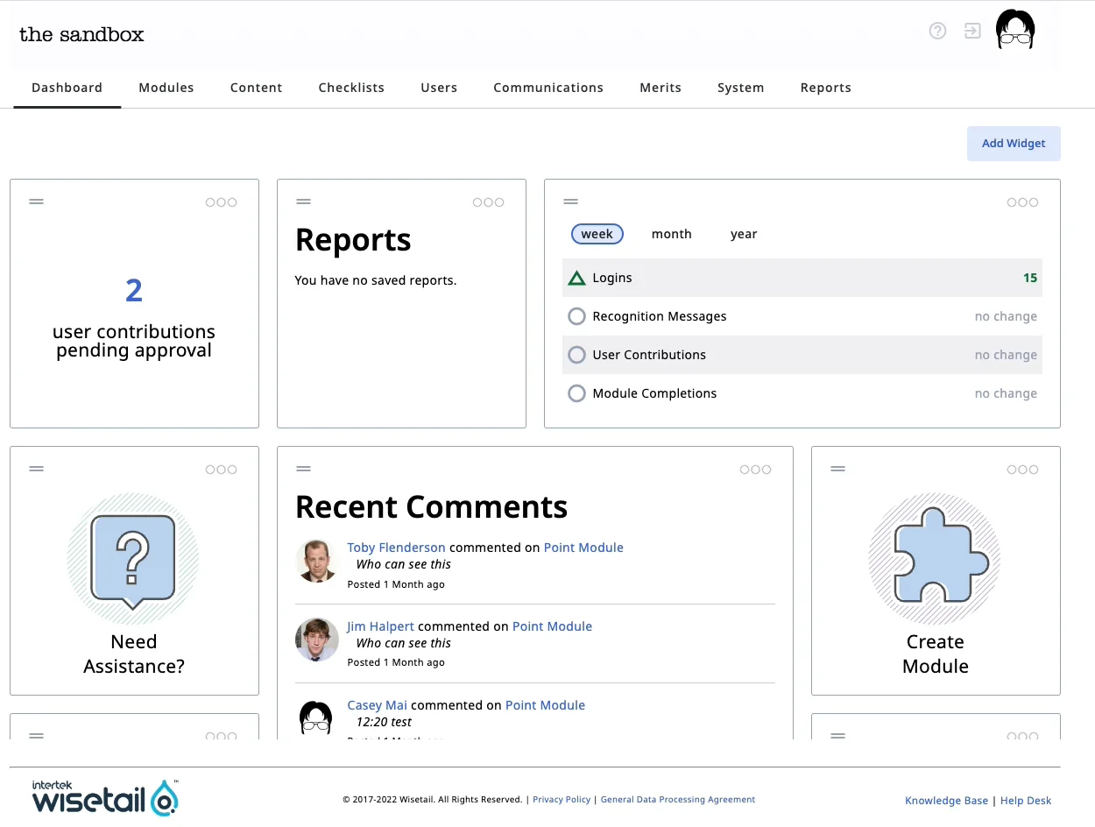Screen dimensions: 1095x827
Task: Open Point Module link in Jim's comment
Action: (x=552, y=626)
